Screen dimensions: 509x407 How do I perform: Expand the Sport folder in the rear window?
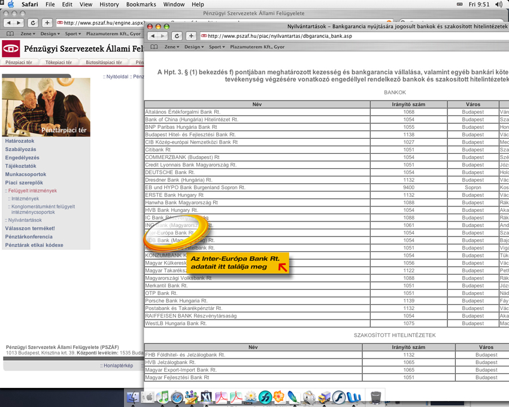tap(72, 34)
